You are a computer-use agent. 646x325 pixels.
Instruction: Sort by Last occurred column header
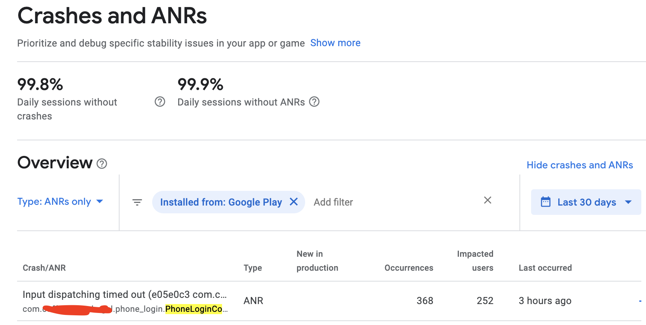tap(545, 268)
